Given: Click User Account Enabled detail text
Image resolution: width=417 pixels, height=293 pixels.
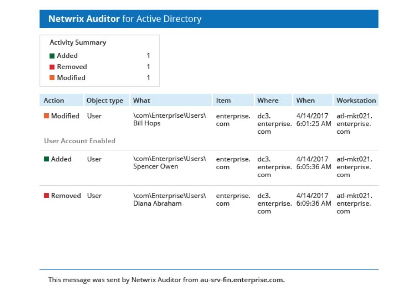Looking at the screenshot, I should [x=79, y=141].
